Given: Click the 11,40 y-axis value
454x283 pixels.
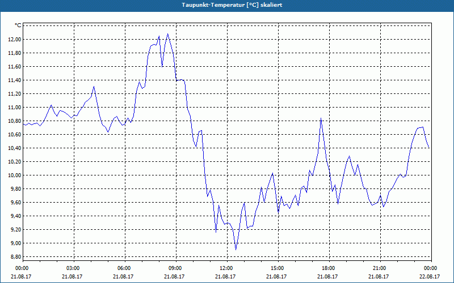Looking at the screenshot, I should 15,80.
